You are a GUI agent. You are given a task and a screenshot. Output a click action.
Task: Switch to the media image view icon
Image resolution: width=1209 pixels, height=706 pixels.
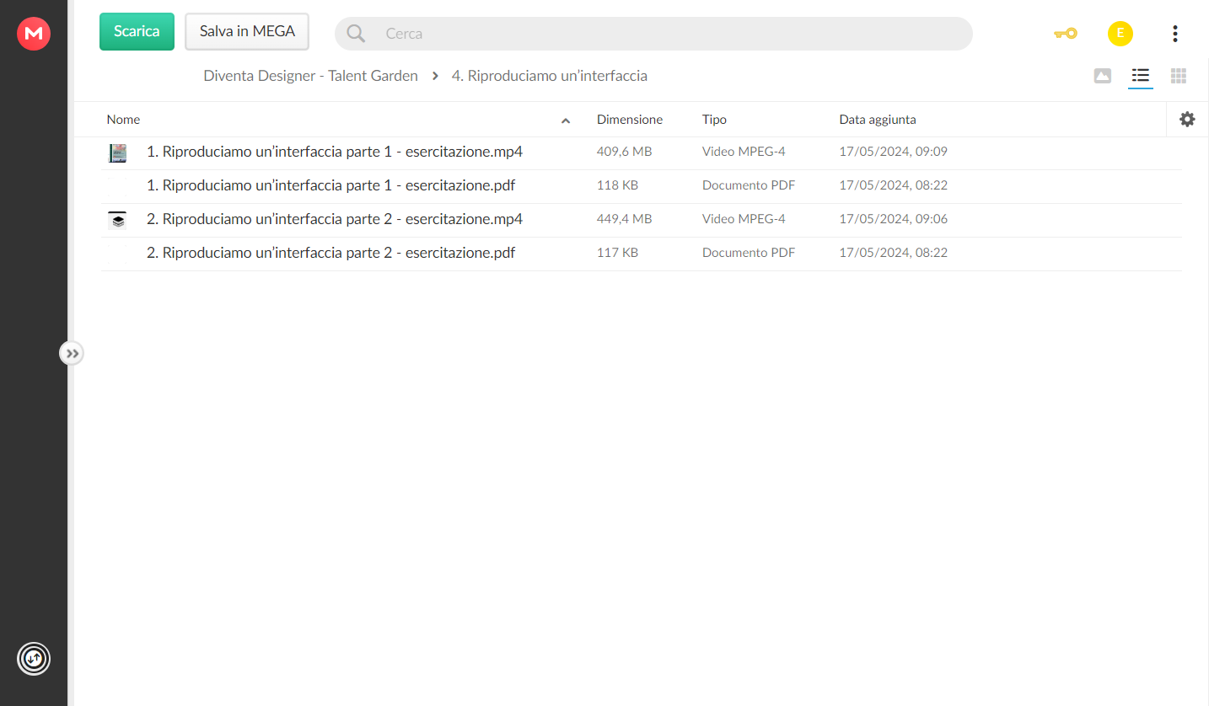tap(1103, 76)
